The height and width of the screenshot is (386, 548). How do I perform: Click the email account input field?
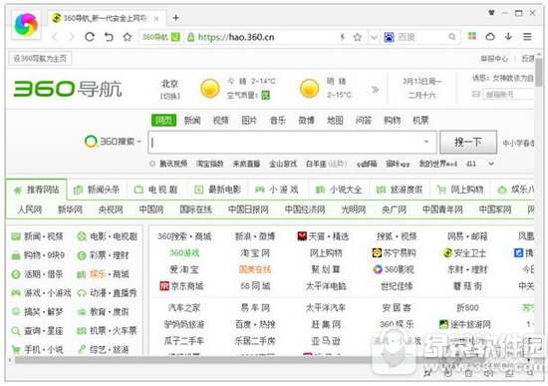click(x=508, y=94)
